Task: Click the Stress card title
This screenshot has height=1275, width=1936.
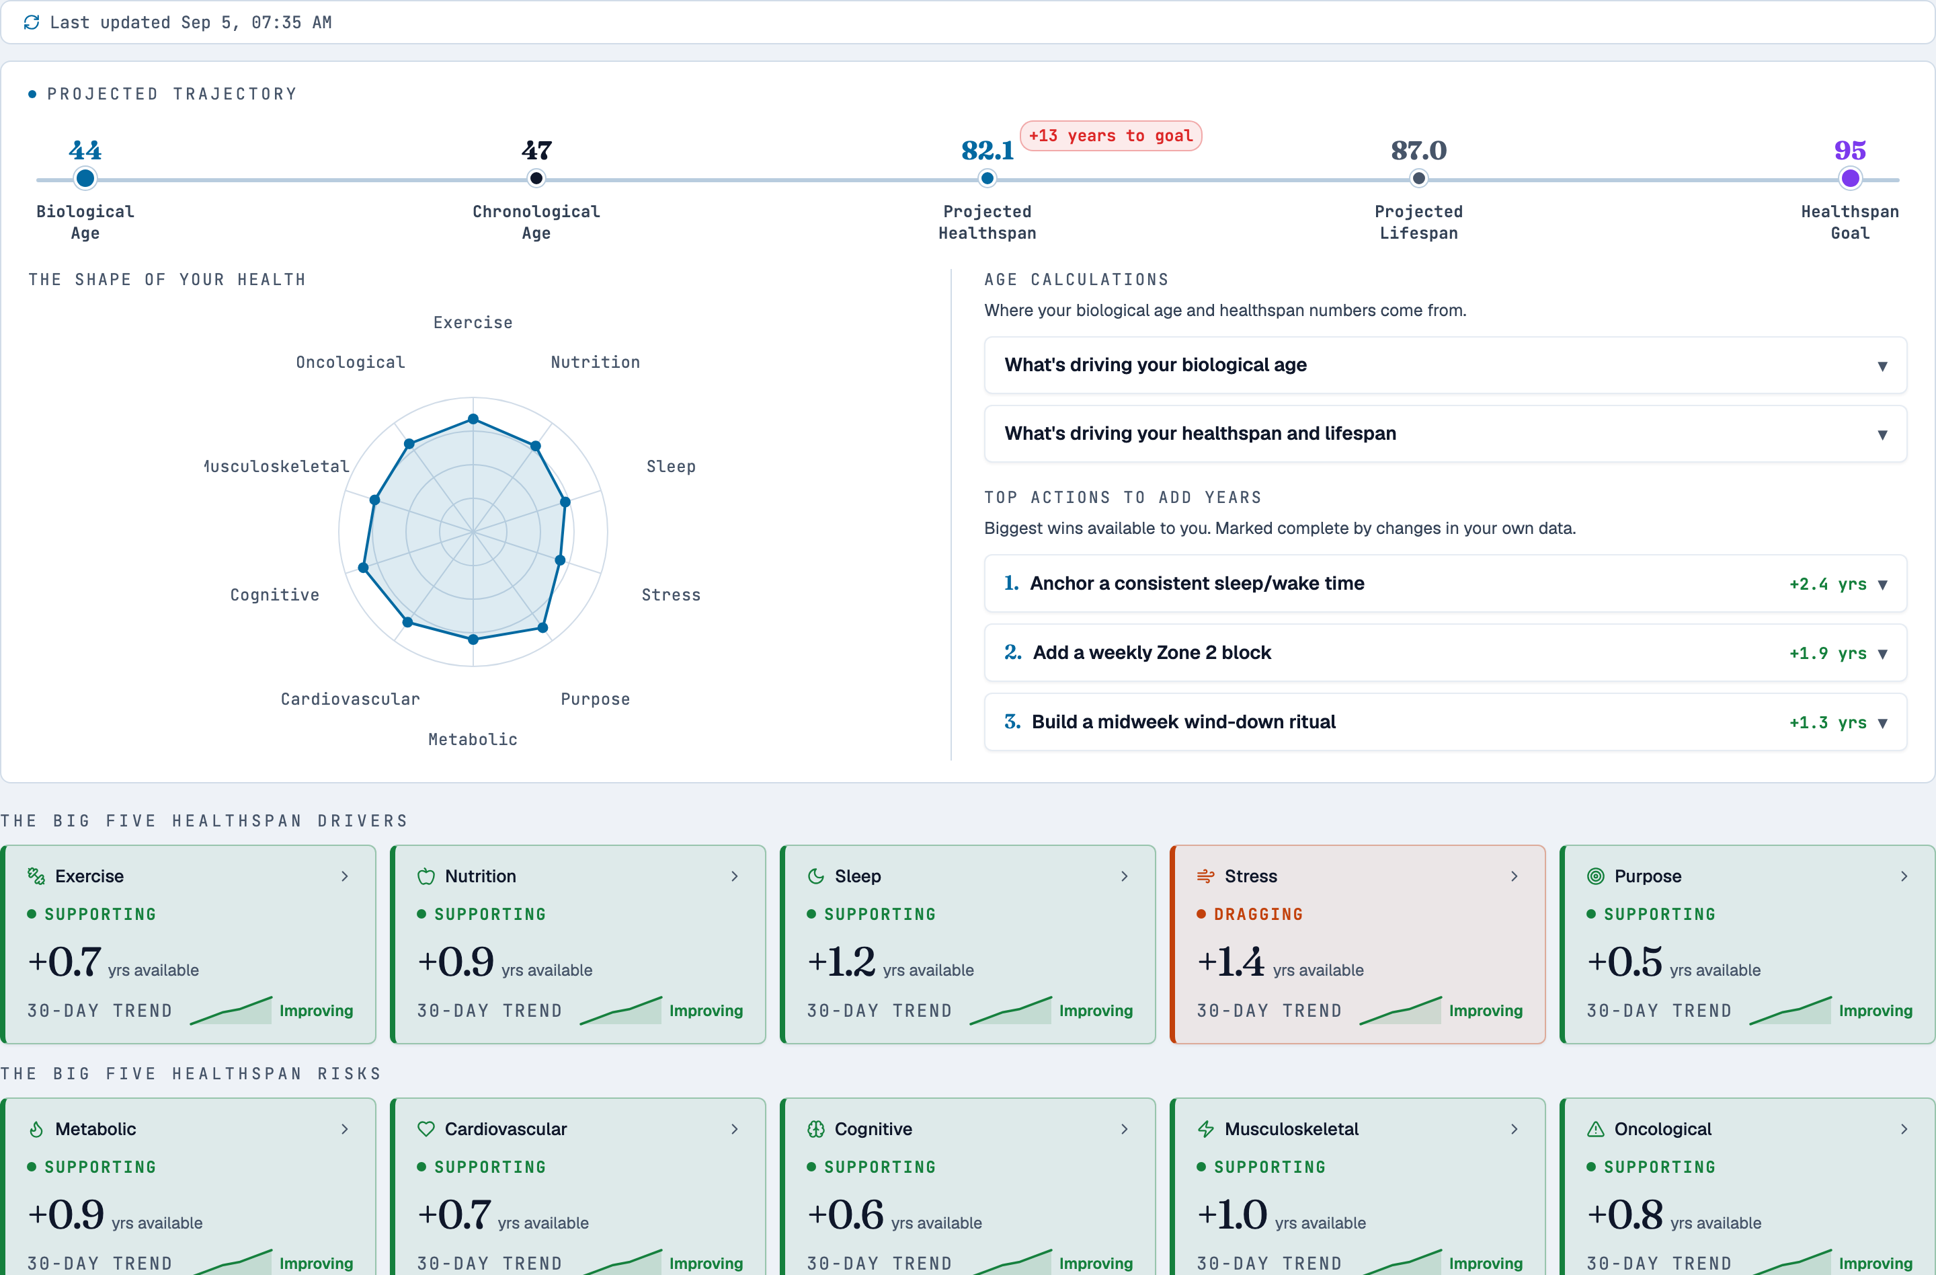Action: (x=1250, y=876)
